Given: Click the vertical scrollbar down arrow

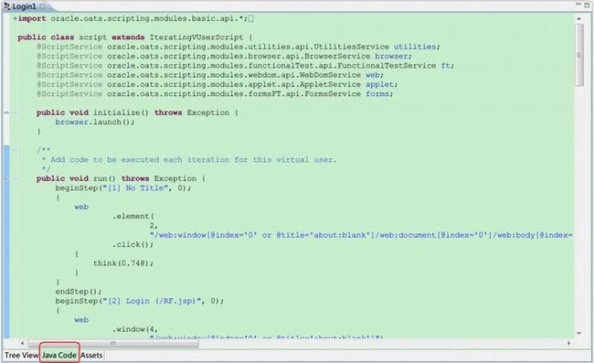Looking at the screenshot, I should click(x=578, y=333).
